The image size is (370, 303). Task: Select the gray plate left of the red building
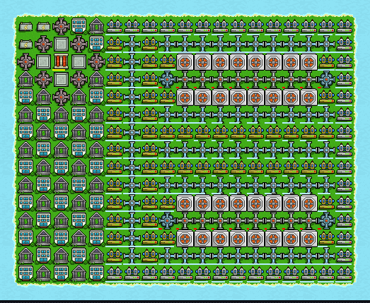[x=43, y=61]
